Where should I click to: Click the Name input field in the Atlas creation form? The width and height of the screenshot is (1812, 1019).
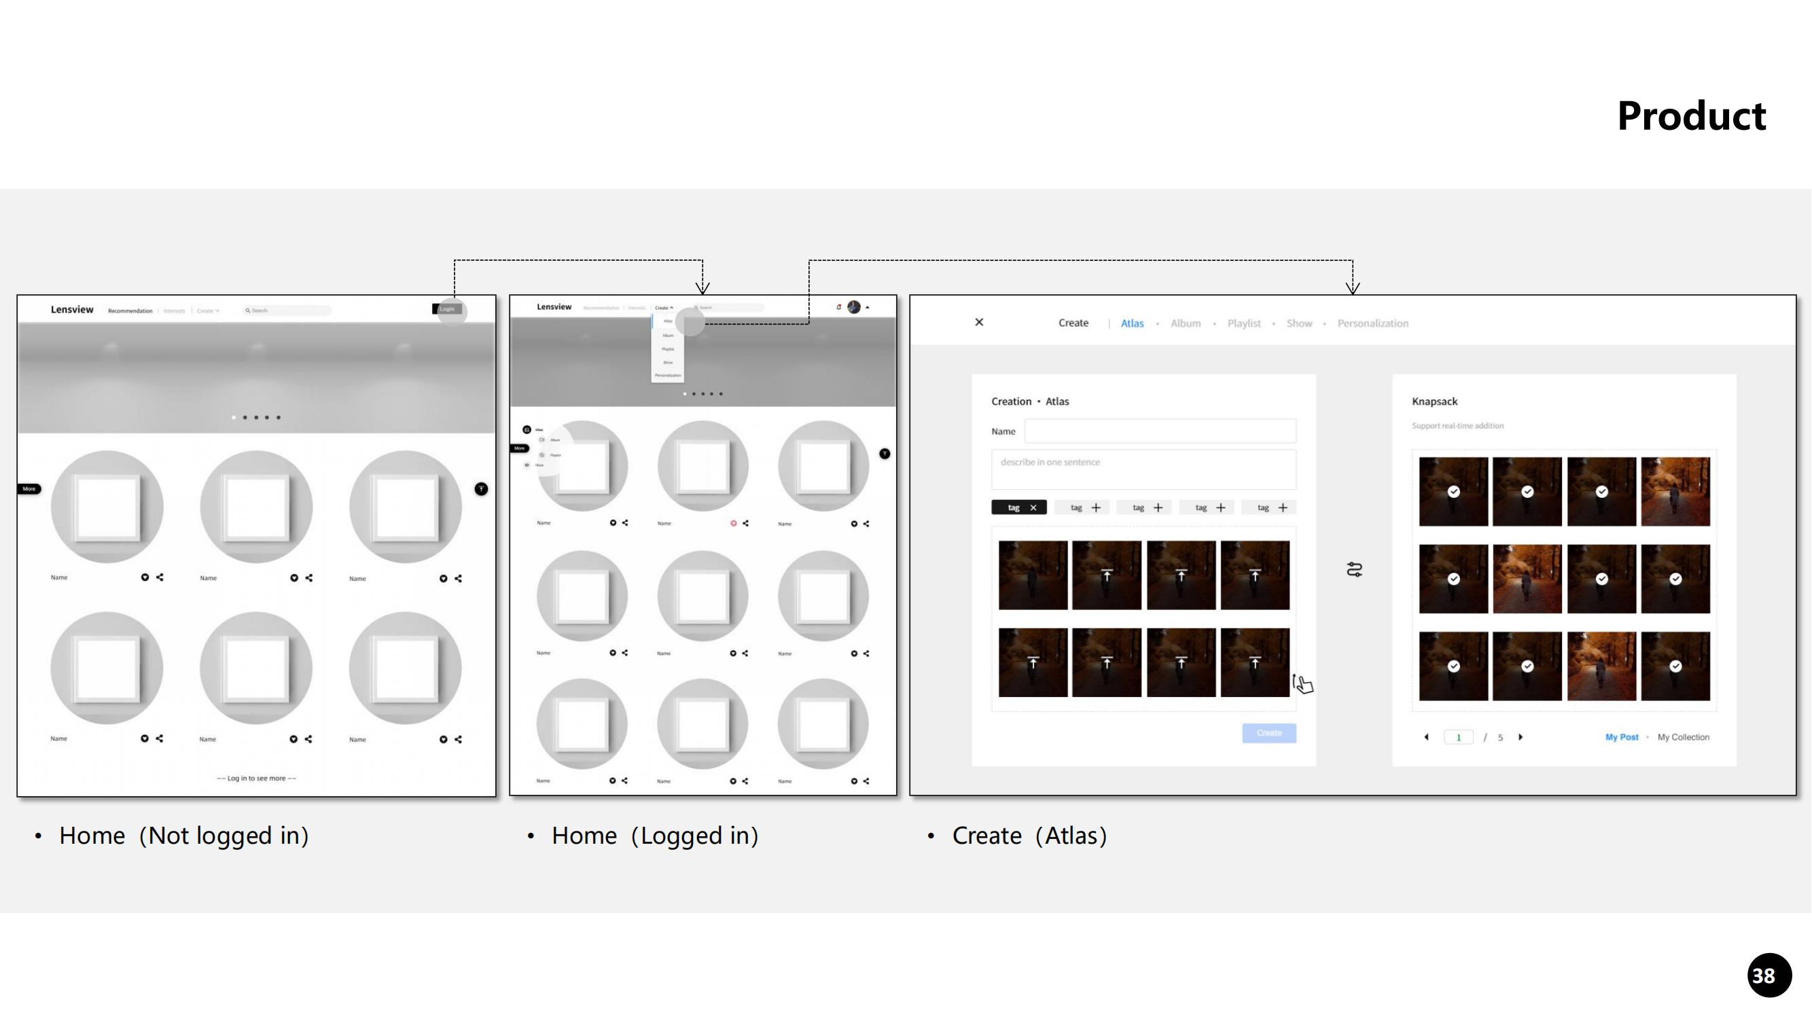pos(1159,431)
